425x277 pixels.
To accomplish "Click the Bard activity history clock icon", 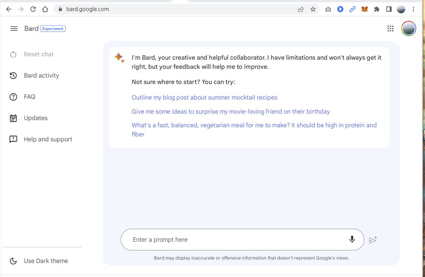I will pyautogui.click(x=13, y=75).
